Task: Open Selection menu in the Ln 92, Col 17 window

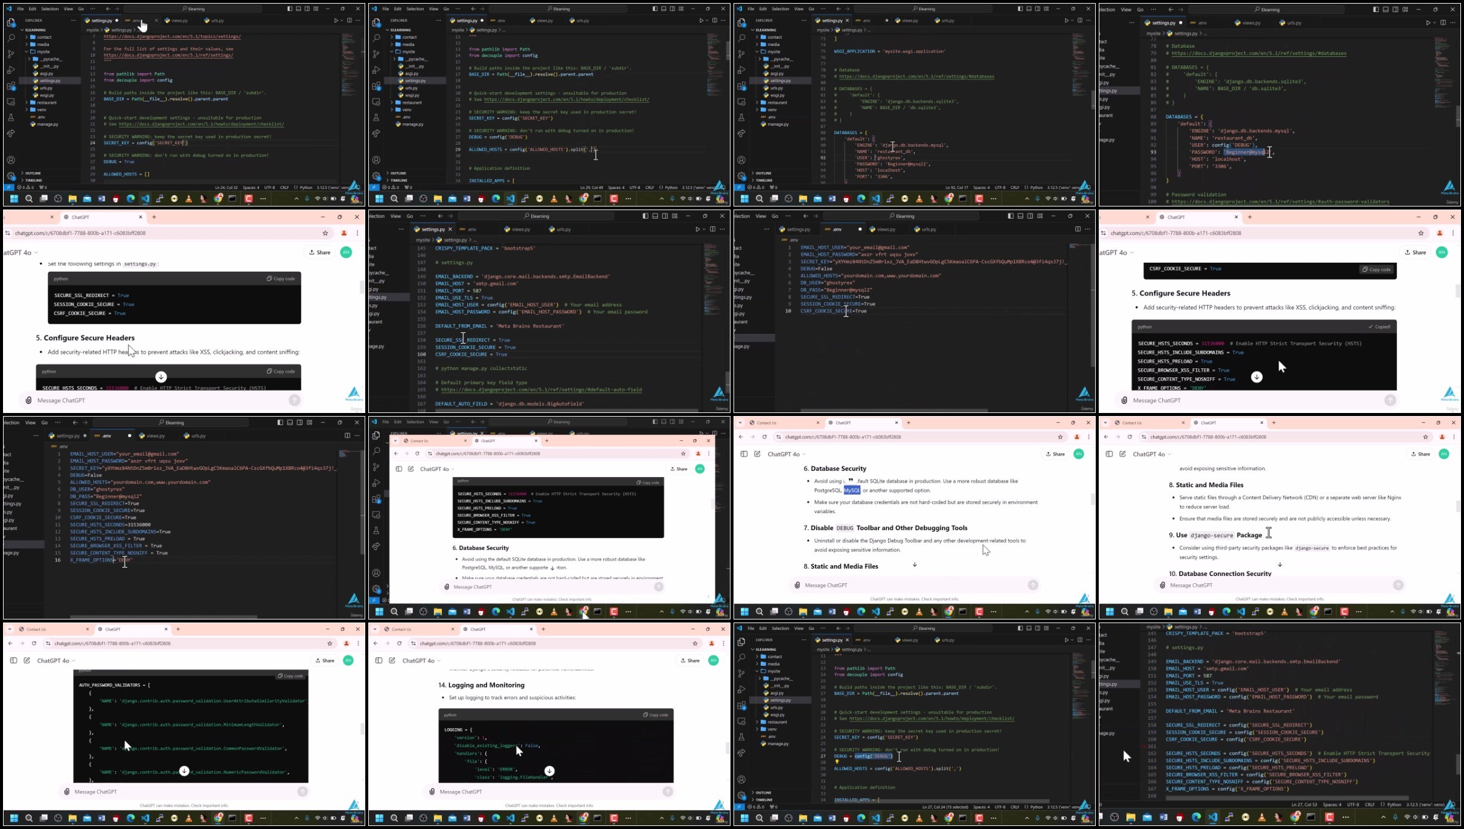Action: click(780, 9)
